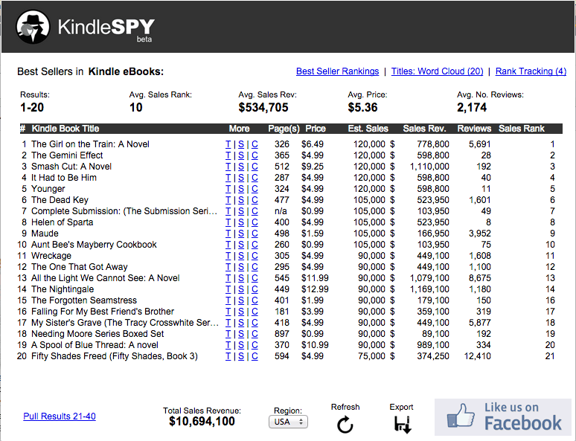This screenshot has width=576, height=441.
Task: Click S link for Wreckage row
Action: (x=241, y=256)
